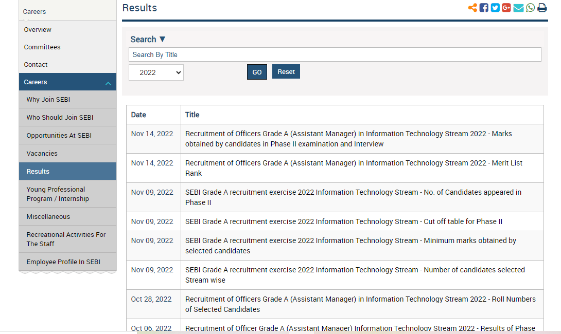The width and height of the screenshot is (561, 334).
Task: Open the Miscellaneous sidebar item
Action: (x=67, y=216)
